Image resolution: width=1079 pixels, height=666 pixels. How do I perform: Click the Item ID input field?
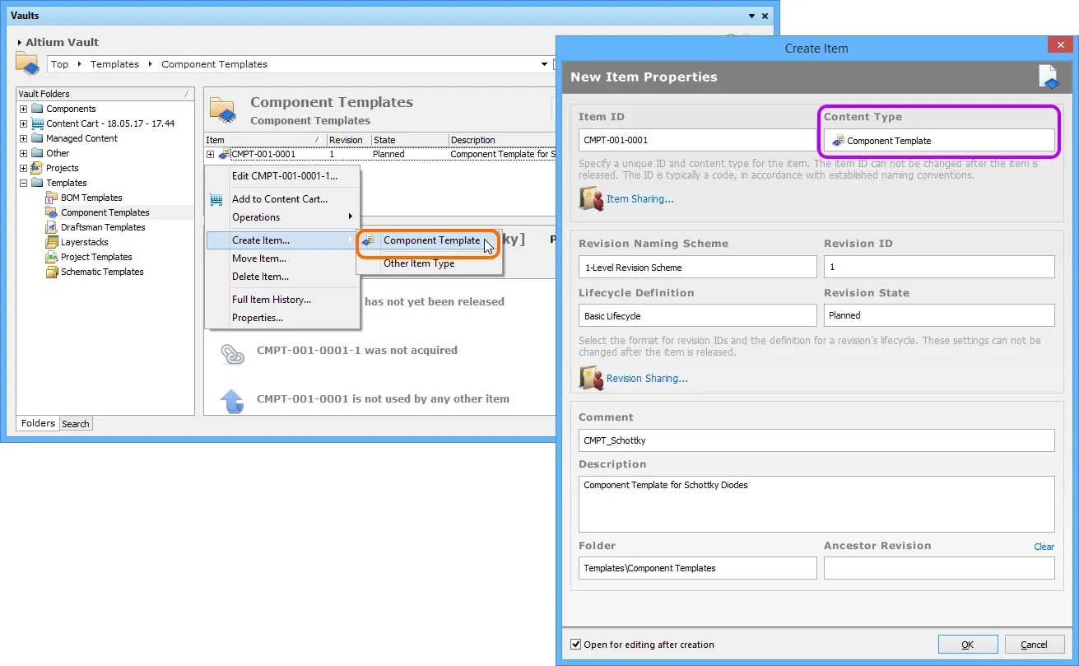click(x=698, y=140)
